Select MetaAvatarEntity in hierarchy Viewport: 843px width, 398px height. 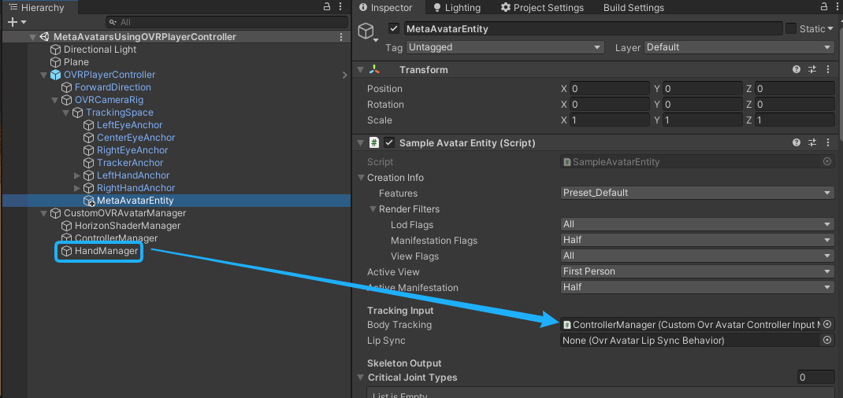coord(135,201)
